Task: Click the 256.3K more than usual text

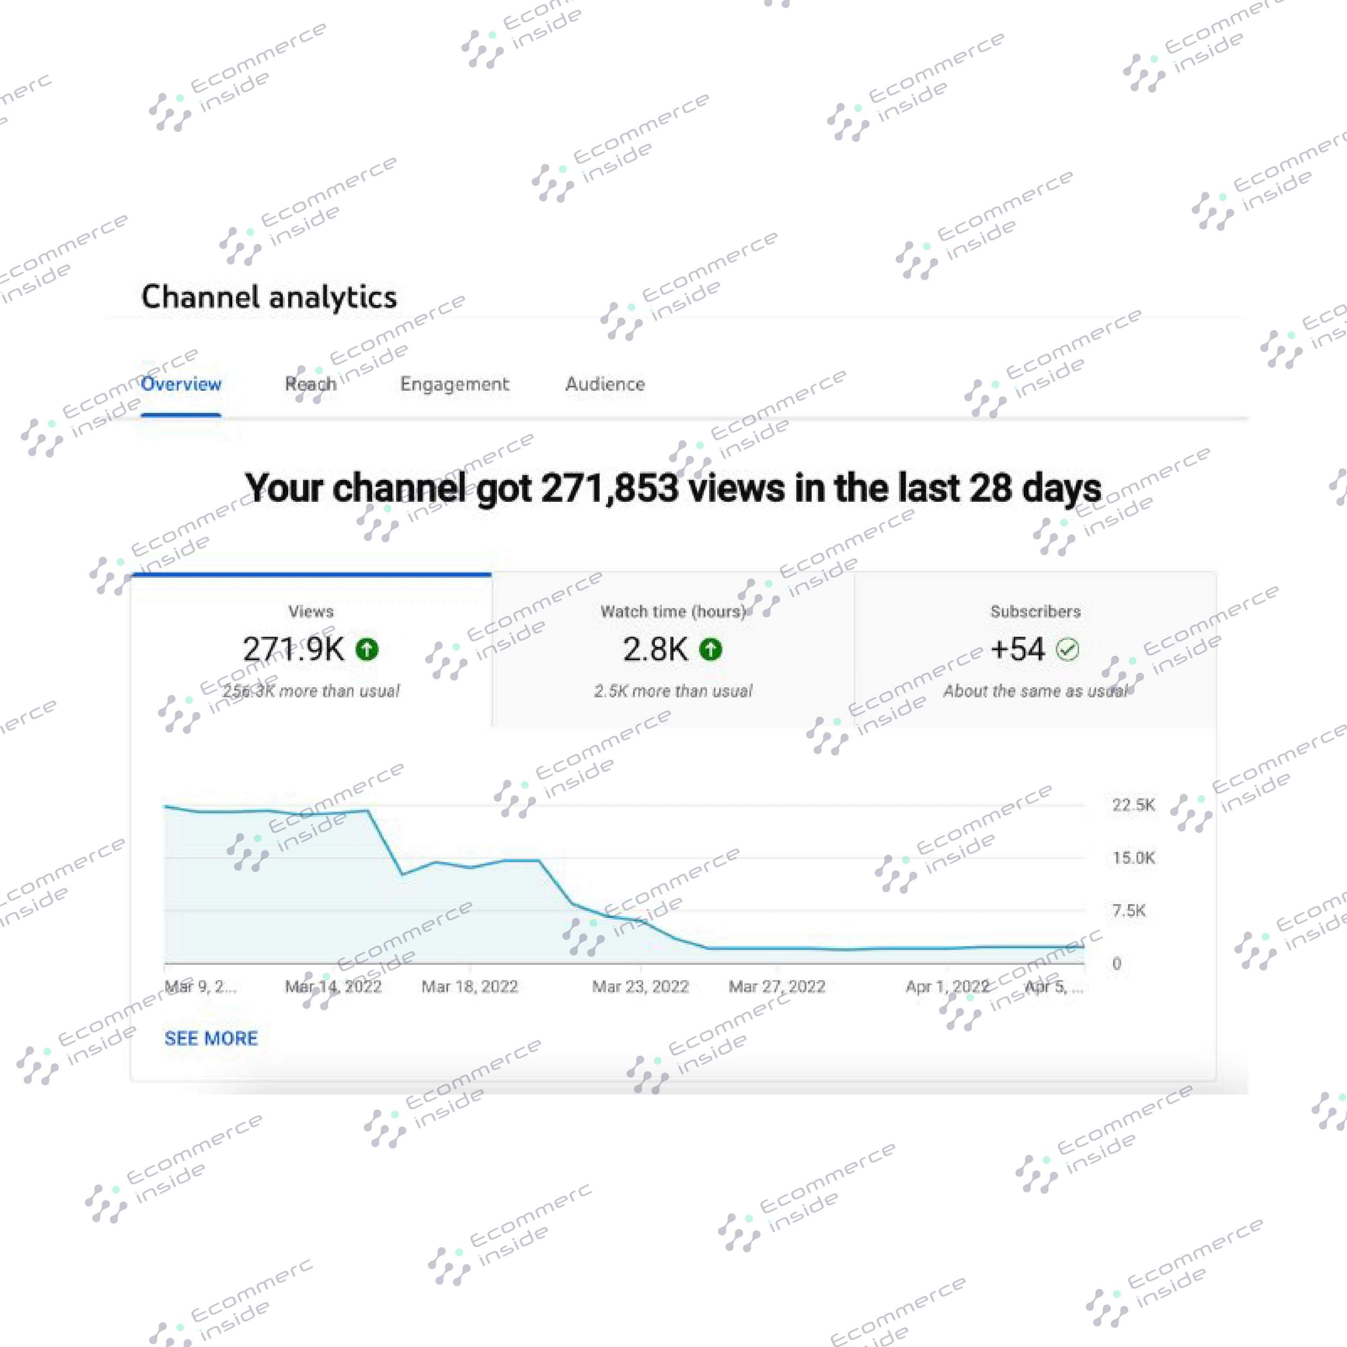Action: [311, 691]
